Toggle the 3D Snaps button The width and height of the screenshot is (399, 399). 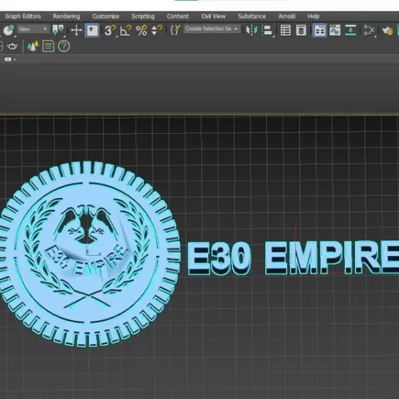(x=110, y=30)
